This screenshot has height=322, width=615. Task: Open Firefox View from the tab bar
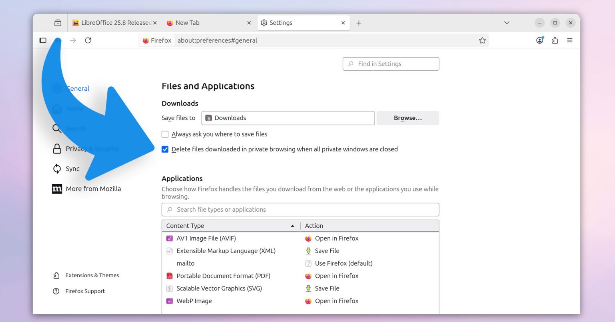click(58, 23)
